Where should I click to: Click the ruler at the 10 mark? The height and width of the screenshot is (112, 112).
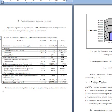point(41,1)
